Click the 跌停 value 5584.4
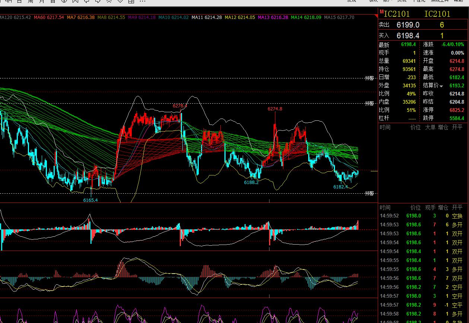Screen dimensions: 469x323 pyautogui.click(x=457, y=118)
